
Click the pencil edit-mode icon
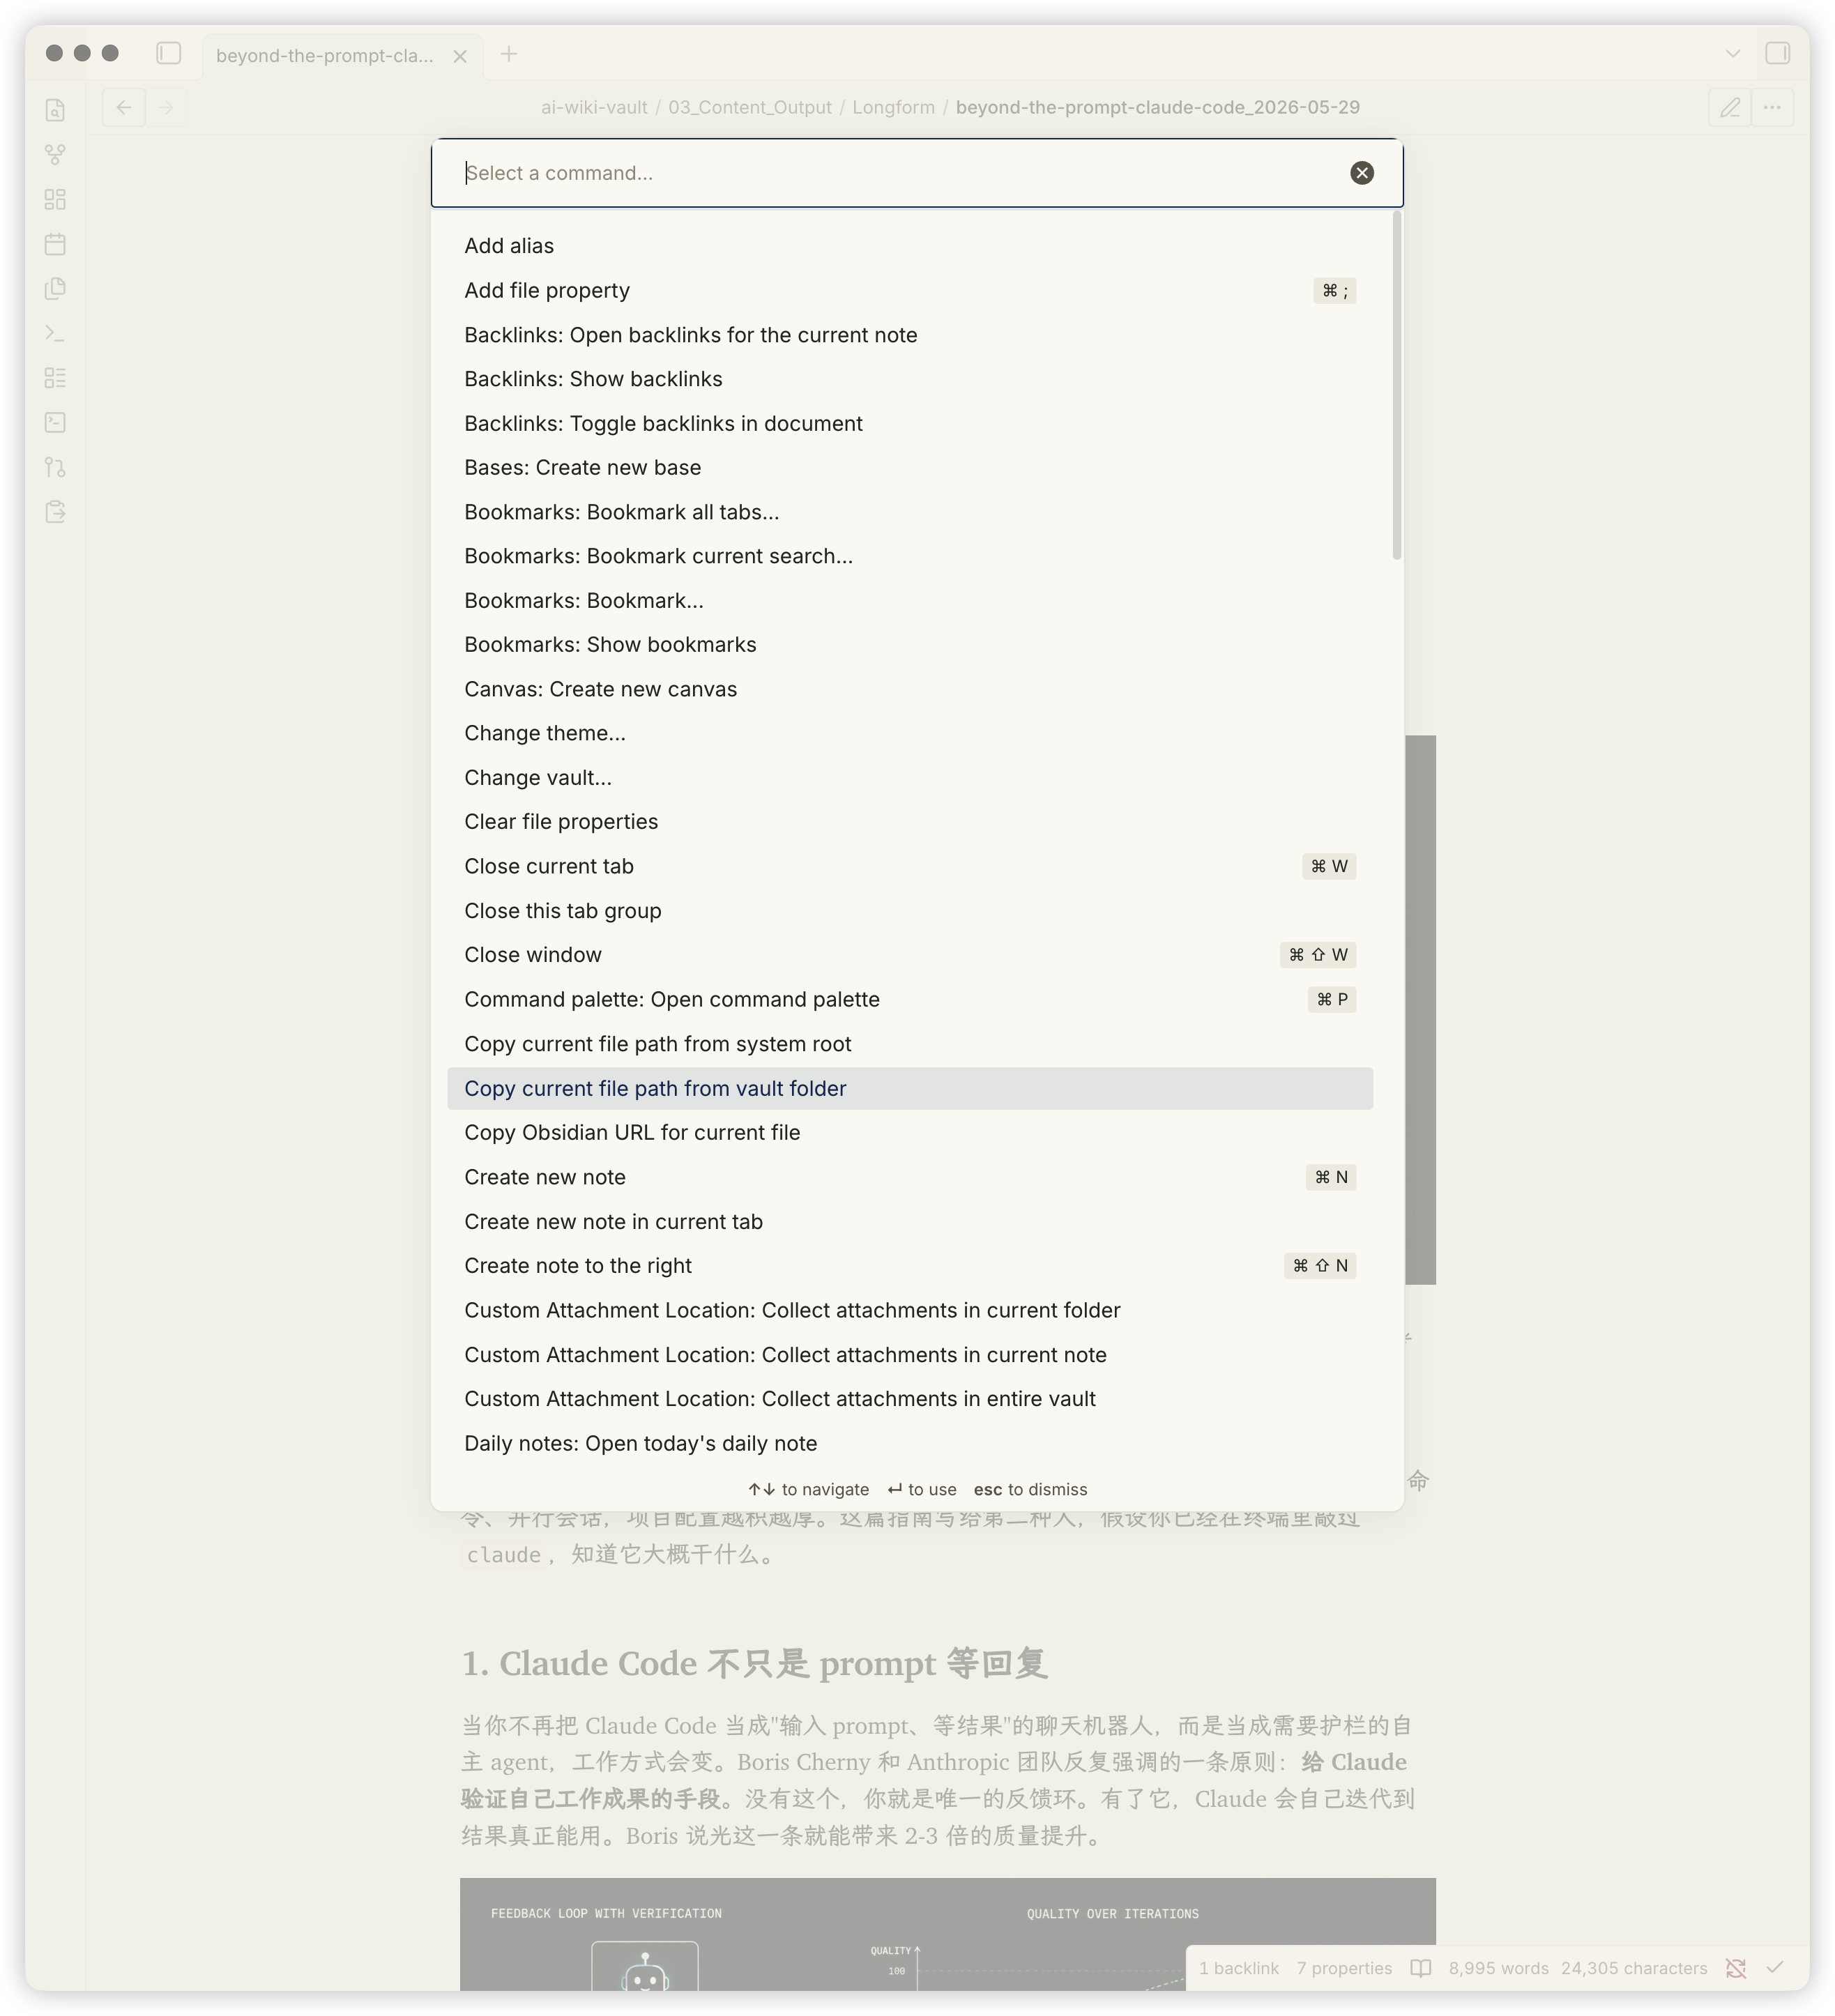coord(1730,107)
